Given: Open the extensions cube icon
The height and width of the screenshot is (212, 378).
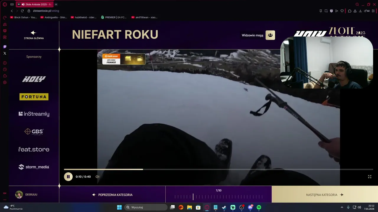Looking at the screenshot, I should (x=350, y=11).
